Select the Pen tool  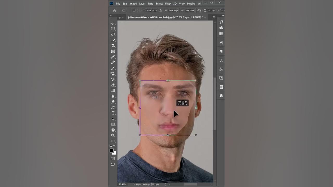click(x=113, y=107)
